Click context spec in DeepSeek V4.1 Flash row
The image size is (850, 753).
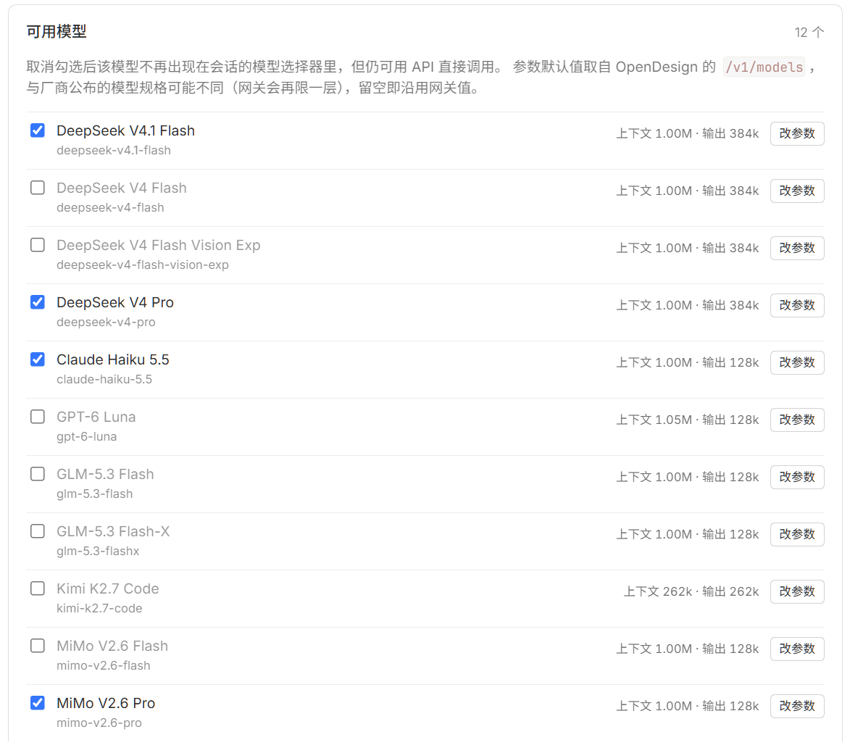[688, 133]
